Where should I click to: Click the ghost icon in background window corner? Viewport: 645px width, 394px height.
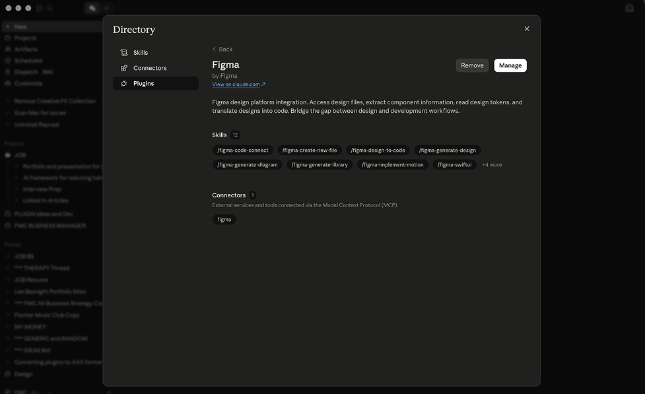click(629, 8)
